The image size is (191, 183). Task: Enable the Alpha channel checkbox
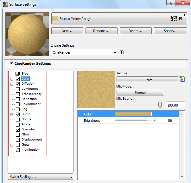[x=18, y=125]
